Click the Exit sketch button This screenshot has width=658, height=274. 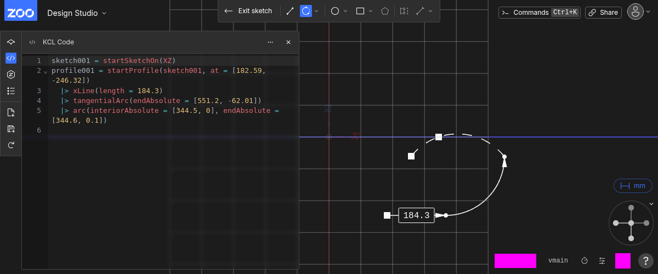click(x=248, y=11)
